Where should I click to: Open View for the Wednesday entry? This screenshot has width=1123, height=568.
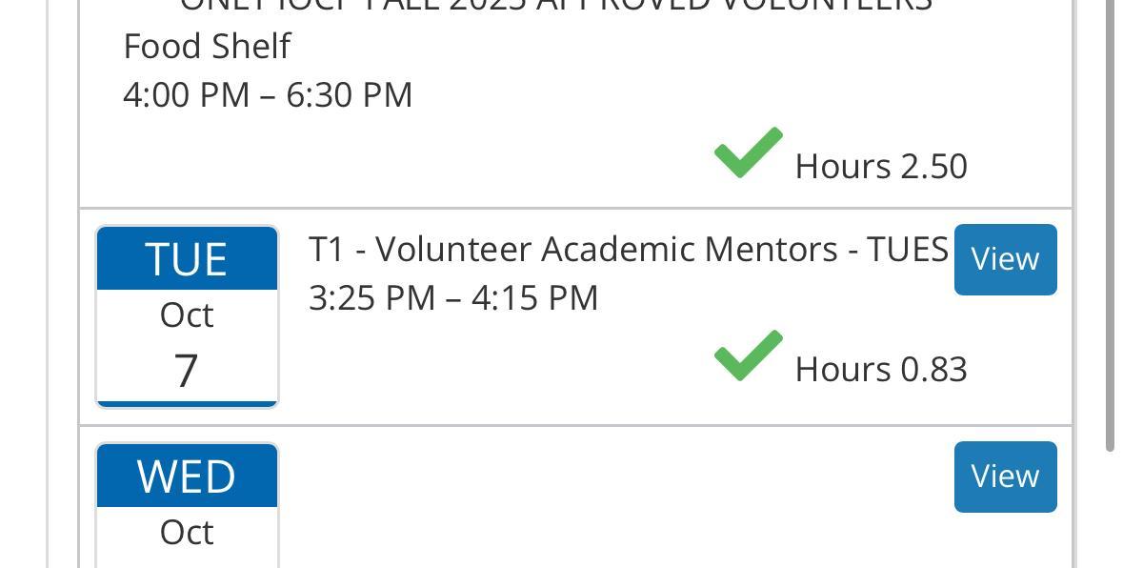(1005, 477)
